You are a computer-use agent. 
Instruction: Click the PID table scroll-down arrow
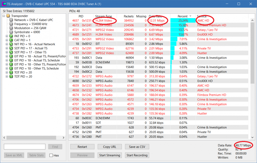click(252, 137)
